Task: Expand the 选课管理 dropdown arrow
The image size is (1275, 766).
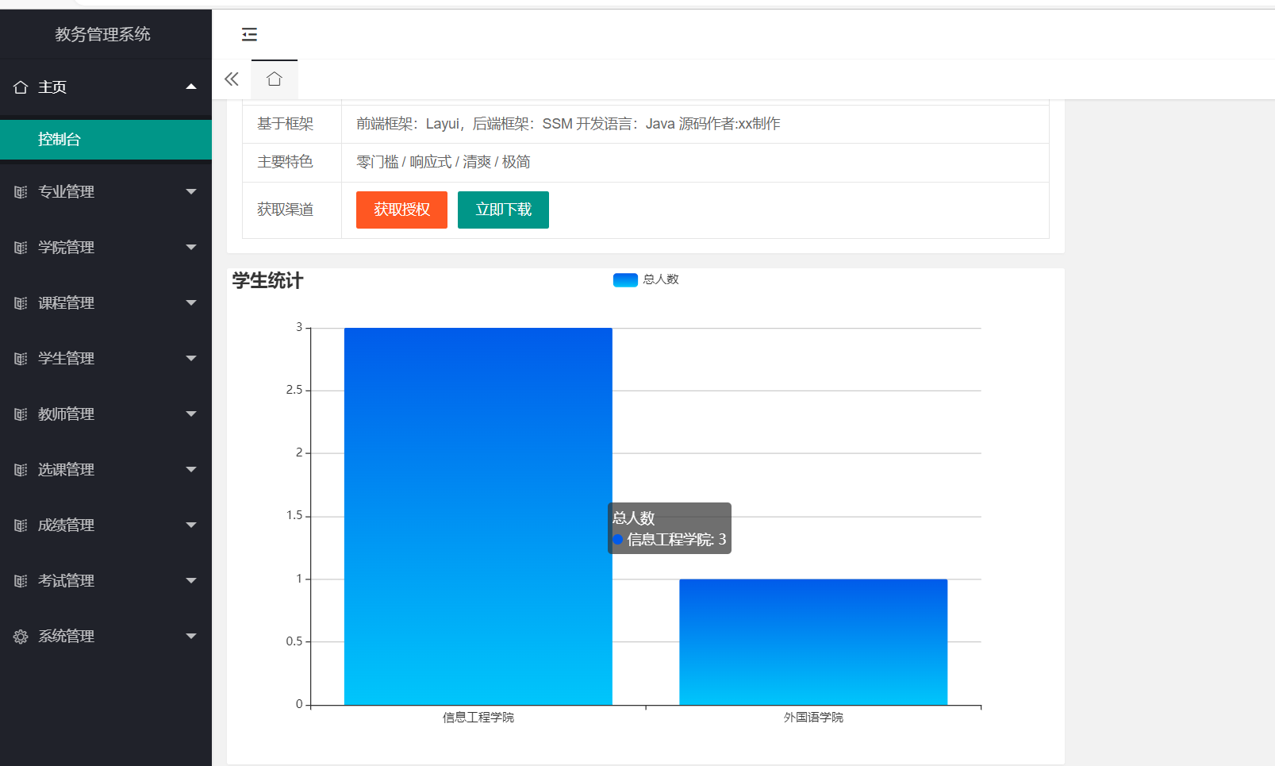Action: pyautogui.click(x=190, y=469)
